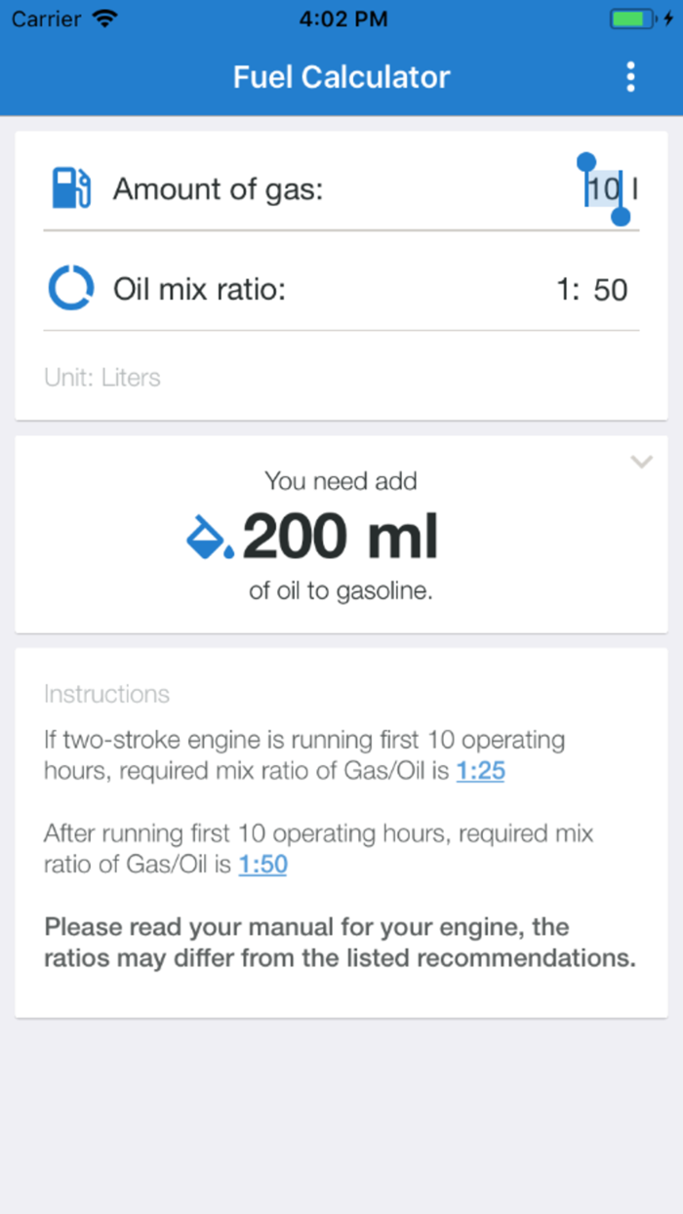
Task: Change the oil mix ratio value 50
Action: click(x=610, y=290)
